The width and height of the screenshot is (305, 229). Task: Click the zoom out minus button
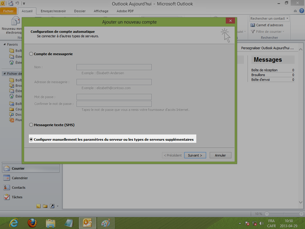(267, 214)
